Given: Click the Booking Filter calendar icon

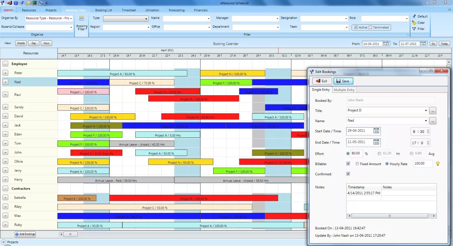Looking at the screenshot, I should [x=82, y=18].
